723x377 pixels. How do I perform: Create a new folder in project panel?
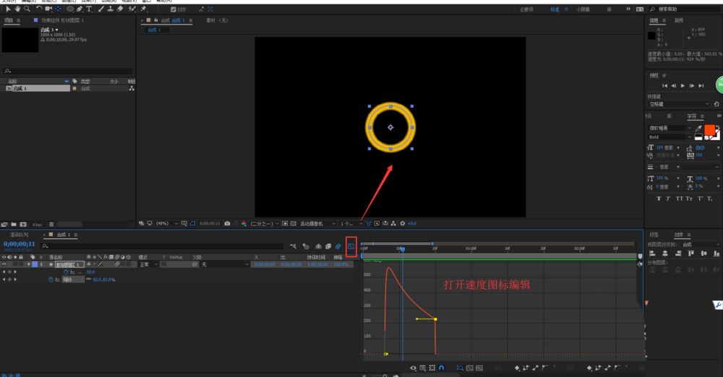pos(14,225)
